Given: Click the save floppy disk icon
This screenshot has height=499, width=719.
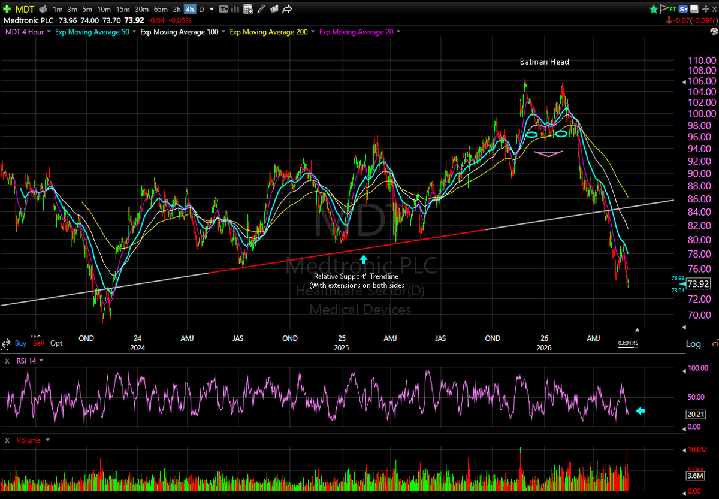Looking at the screenshot, I should [694, 9].
